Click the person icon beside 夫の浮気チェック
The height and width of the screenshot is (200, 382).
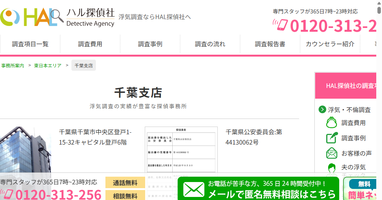click(x=332, y=167)
